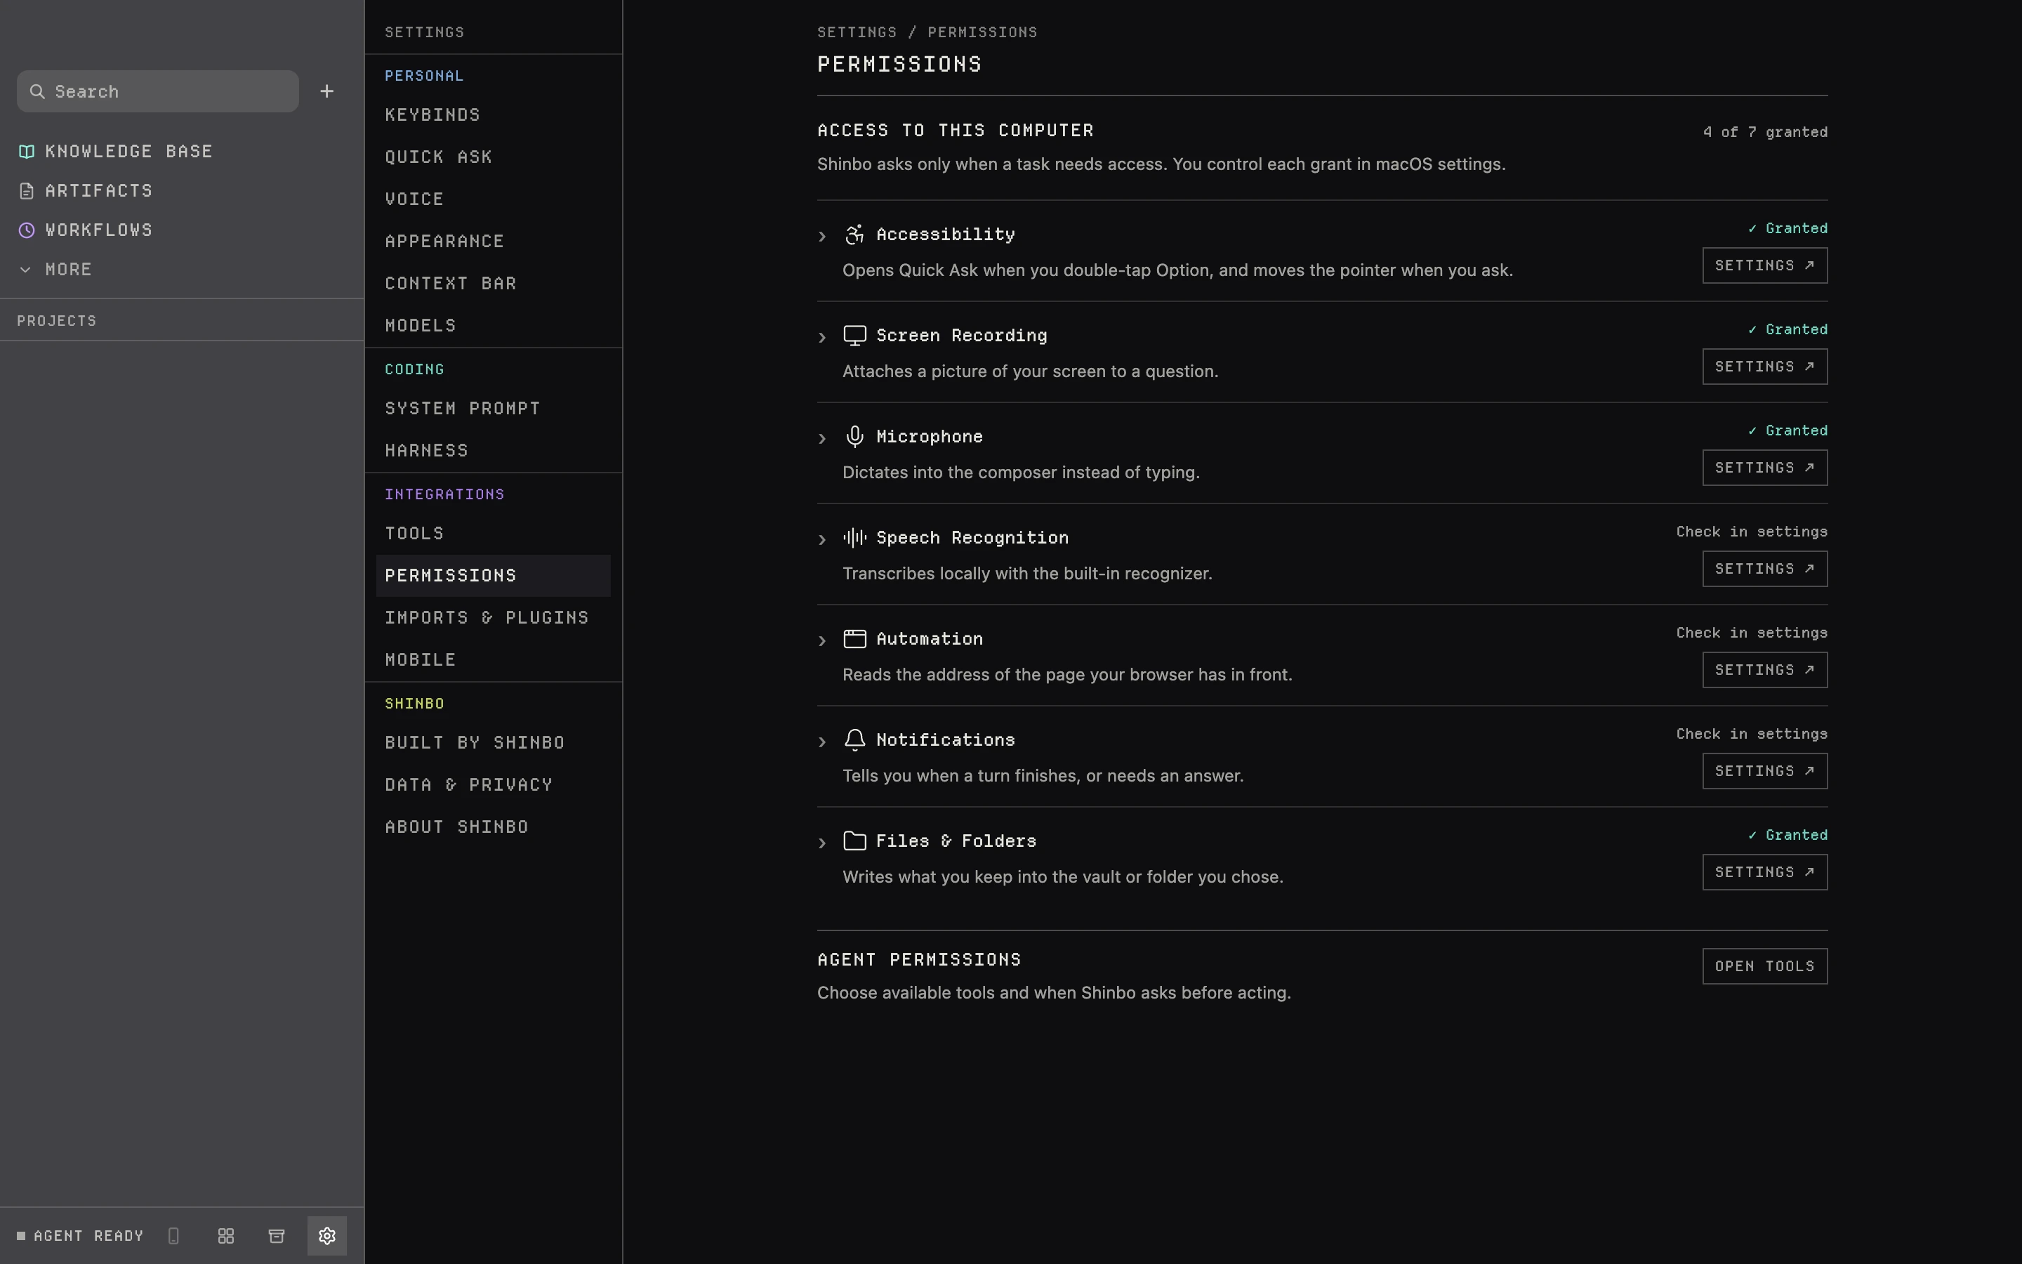Open Context Bar settings
Image resolution: width=2022 pixels, height=1264 pixels.
tap(493, 284)
